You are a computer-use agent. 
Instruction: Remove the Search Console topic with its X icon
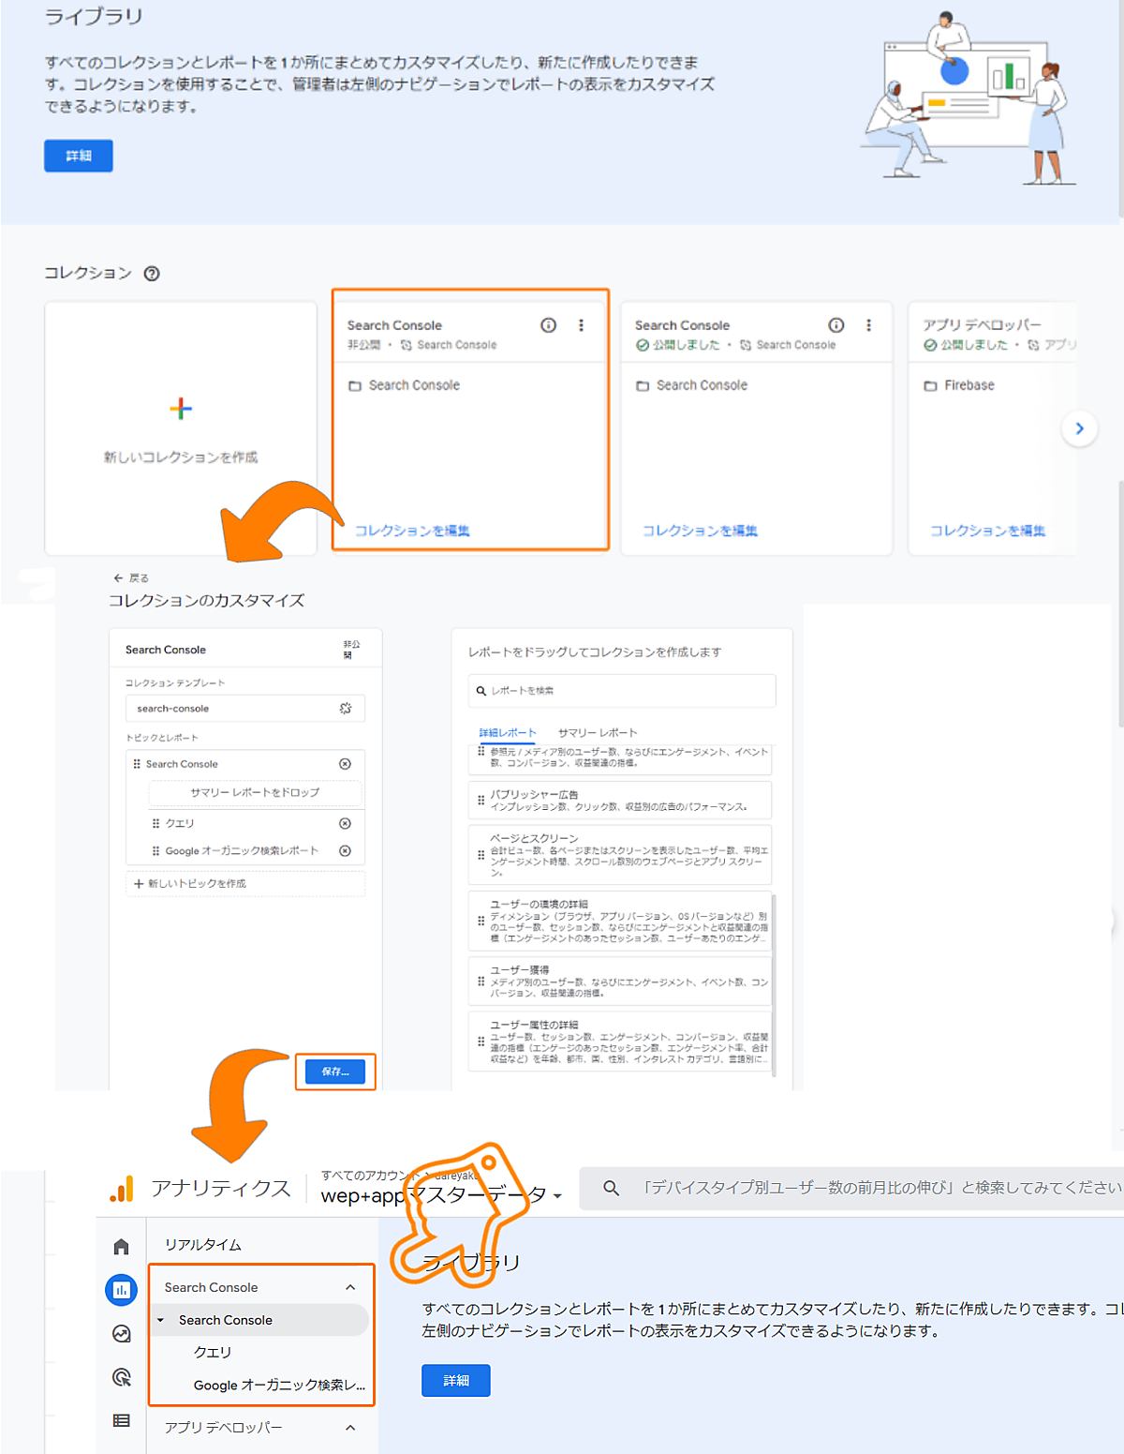click(x=345, y=764)
